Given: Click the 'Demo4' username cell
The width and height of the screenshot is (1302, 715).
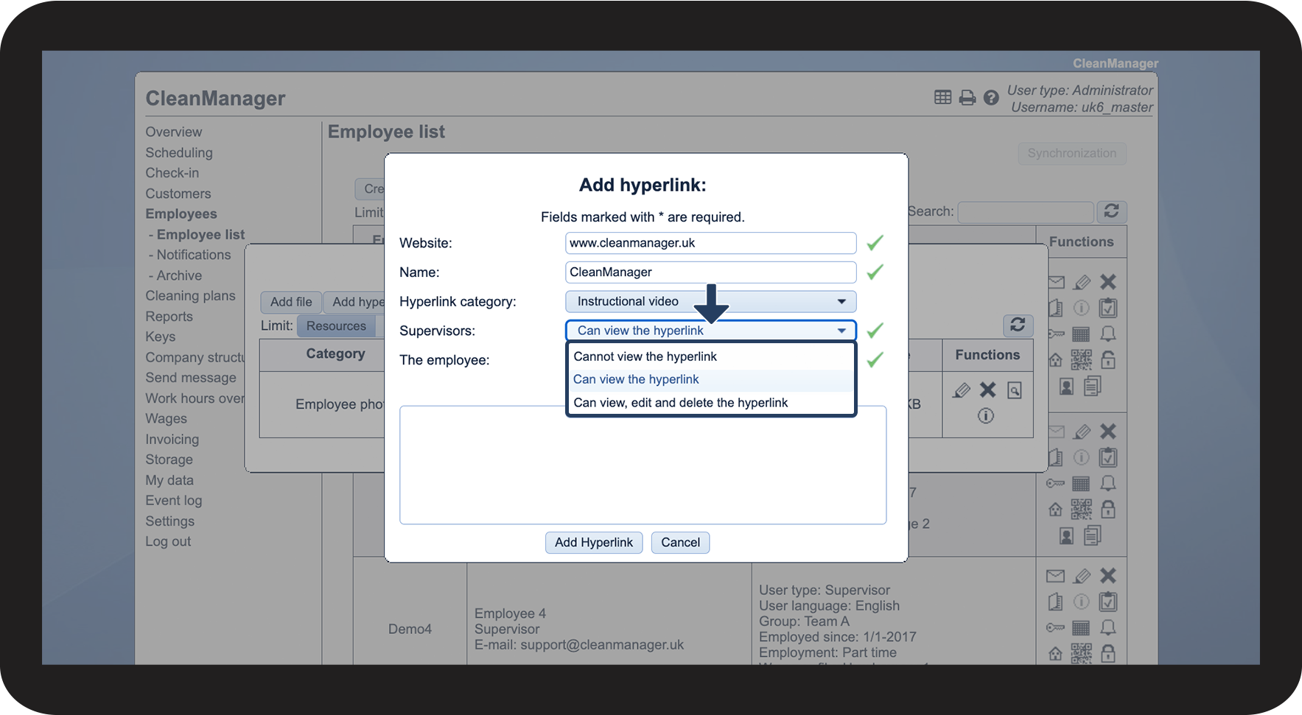Looking at the screenshot, I should coord(410,629).
